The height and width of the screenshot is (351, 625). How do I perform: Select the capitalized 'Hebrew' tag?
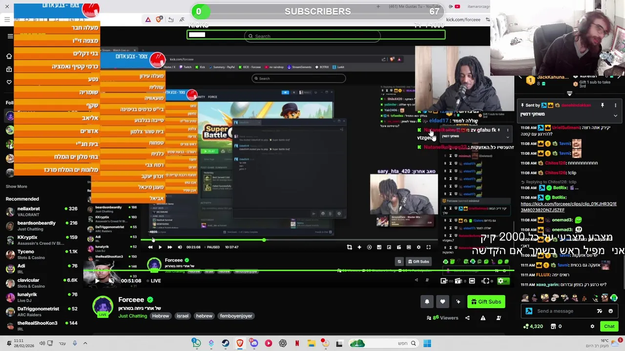160,316
